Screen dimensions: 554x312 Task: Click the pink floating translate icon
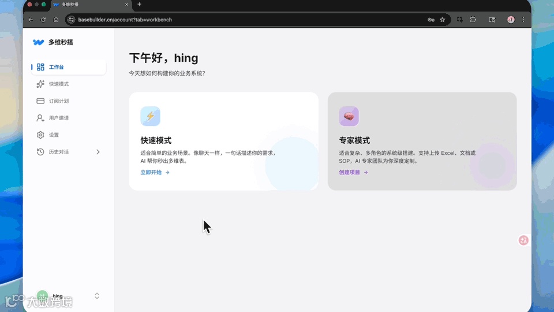pos(523,240)
